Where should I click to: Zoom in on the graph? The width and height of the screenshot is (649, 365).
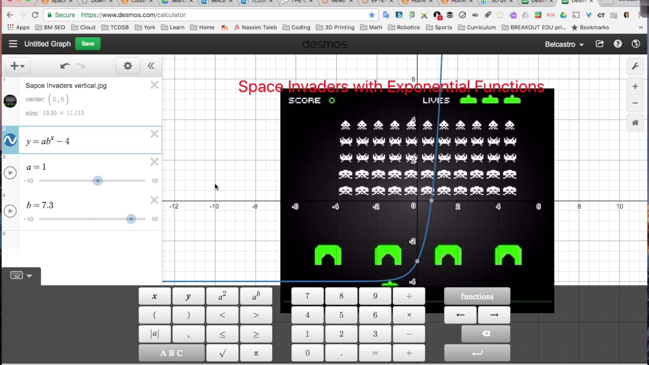click(635, 87)
